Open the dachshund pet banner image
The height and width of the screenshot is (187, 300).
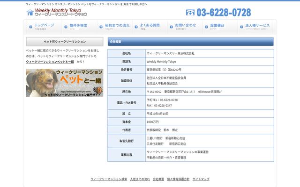click(65, 83)
